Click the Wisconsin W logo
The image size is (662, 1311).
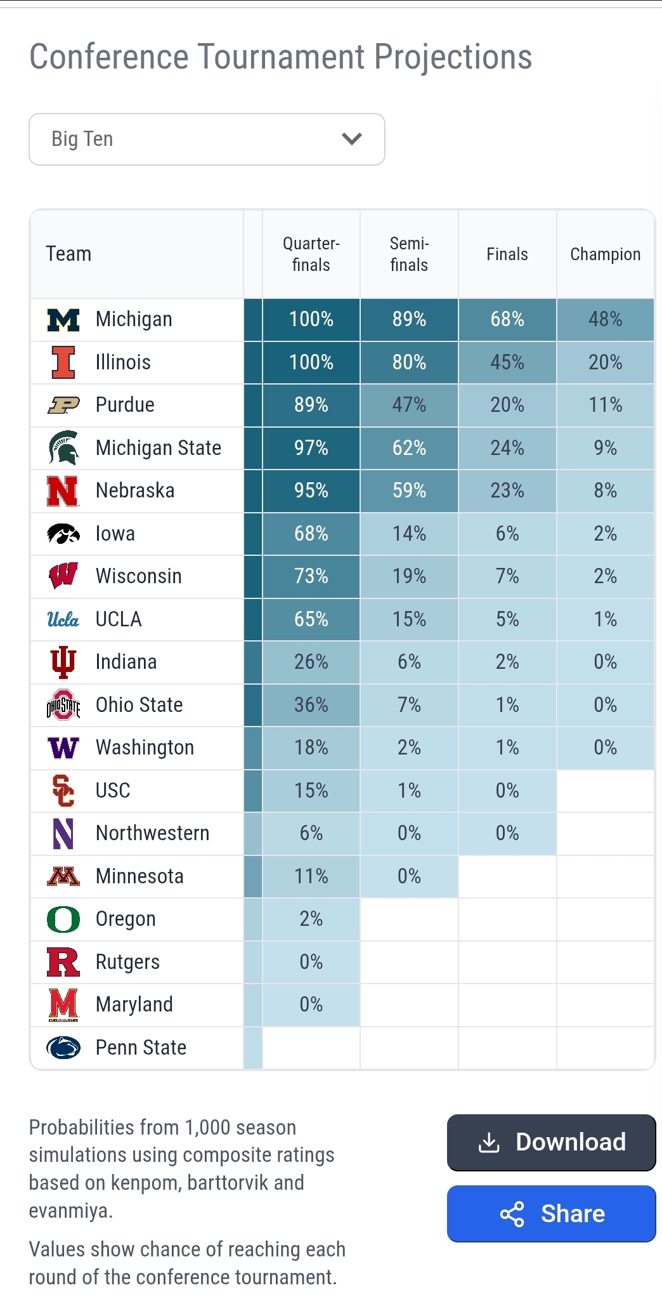click(x=63, y=576)
